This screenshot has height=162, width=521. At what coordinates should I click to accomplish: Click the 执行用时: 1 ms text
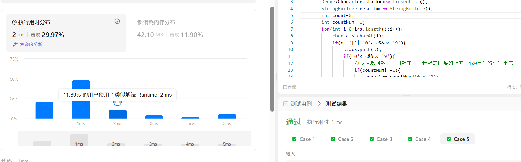pos(325,122)
